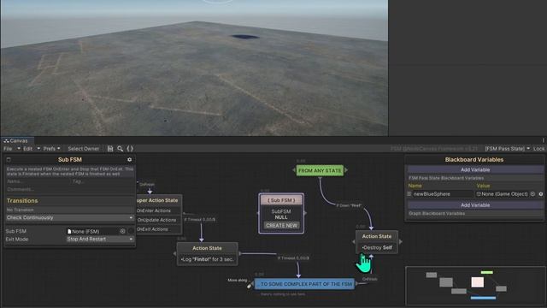Click the right port arrow of Destroy Self state
This screenshot has width=547, height=308.
tap(400, 241)
